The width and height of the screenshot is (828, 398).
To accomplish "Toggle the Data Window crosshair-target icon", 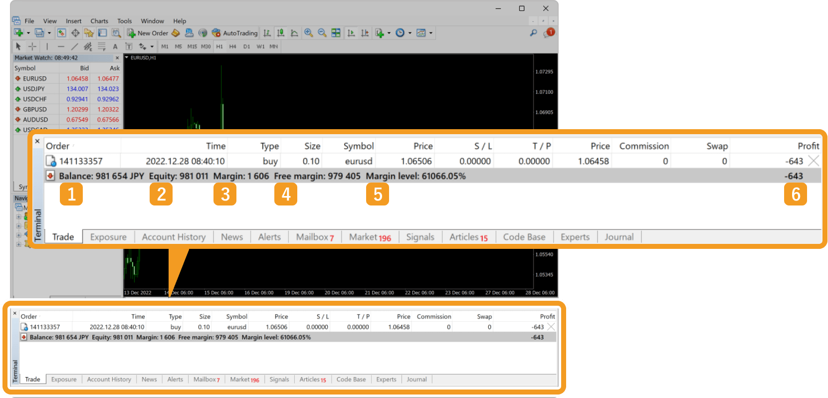I will pos(75,33).
